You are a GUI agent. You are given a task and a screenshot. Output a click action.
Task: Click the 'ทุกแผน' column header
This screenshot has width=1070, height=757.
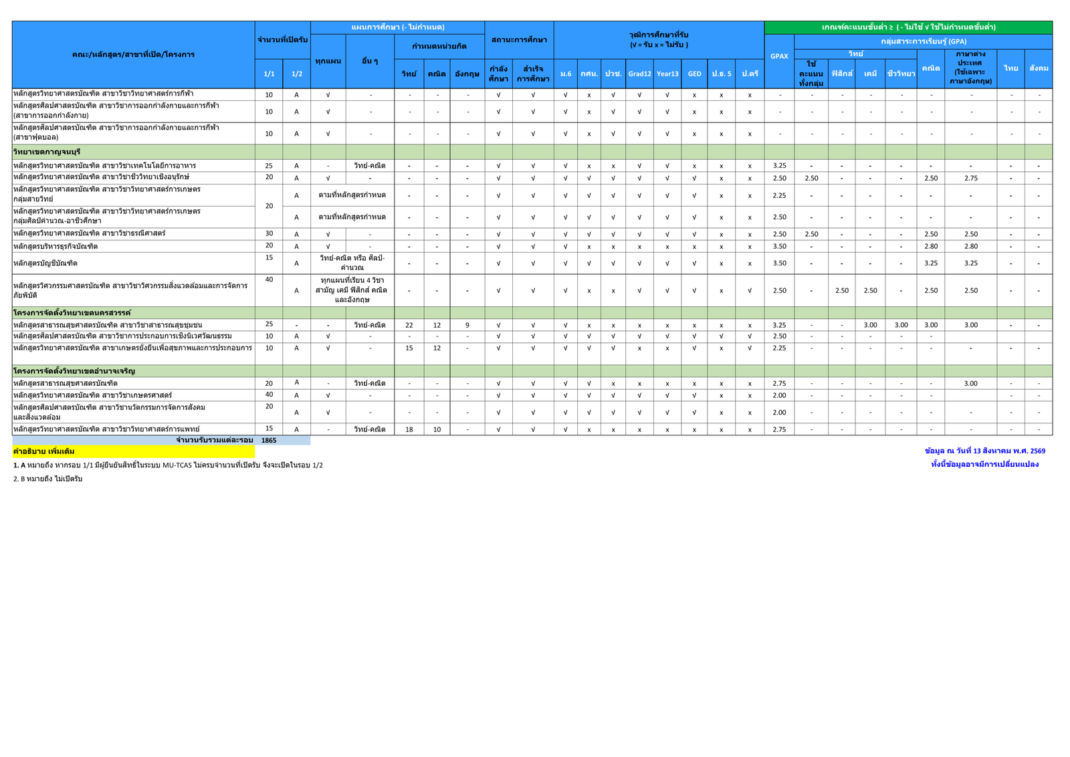328,61
